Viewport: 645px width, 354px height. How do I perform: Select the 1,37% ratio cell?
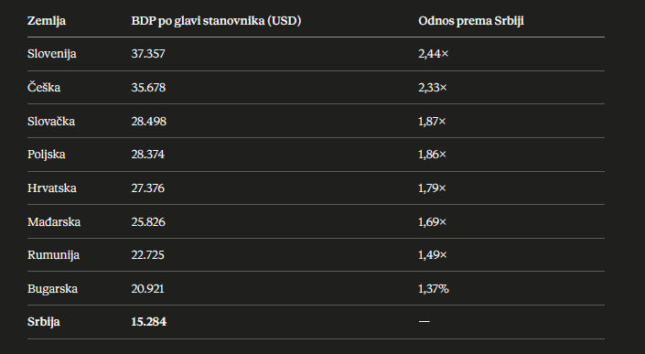click(434, 289)
